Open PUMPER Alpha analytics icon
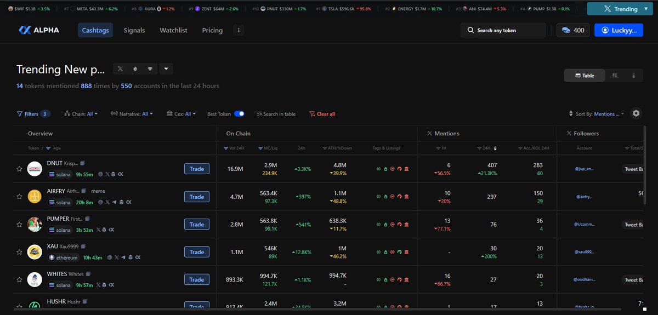This screenshot has width=658, height=315. (112, 230)
